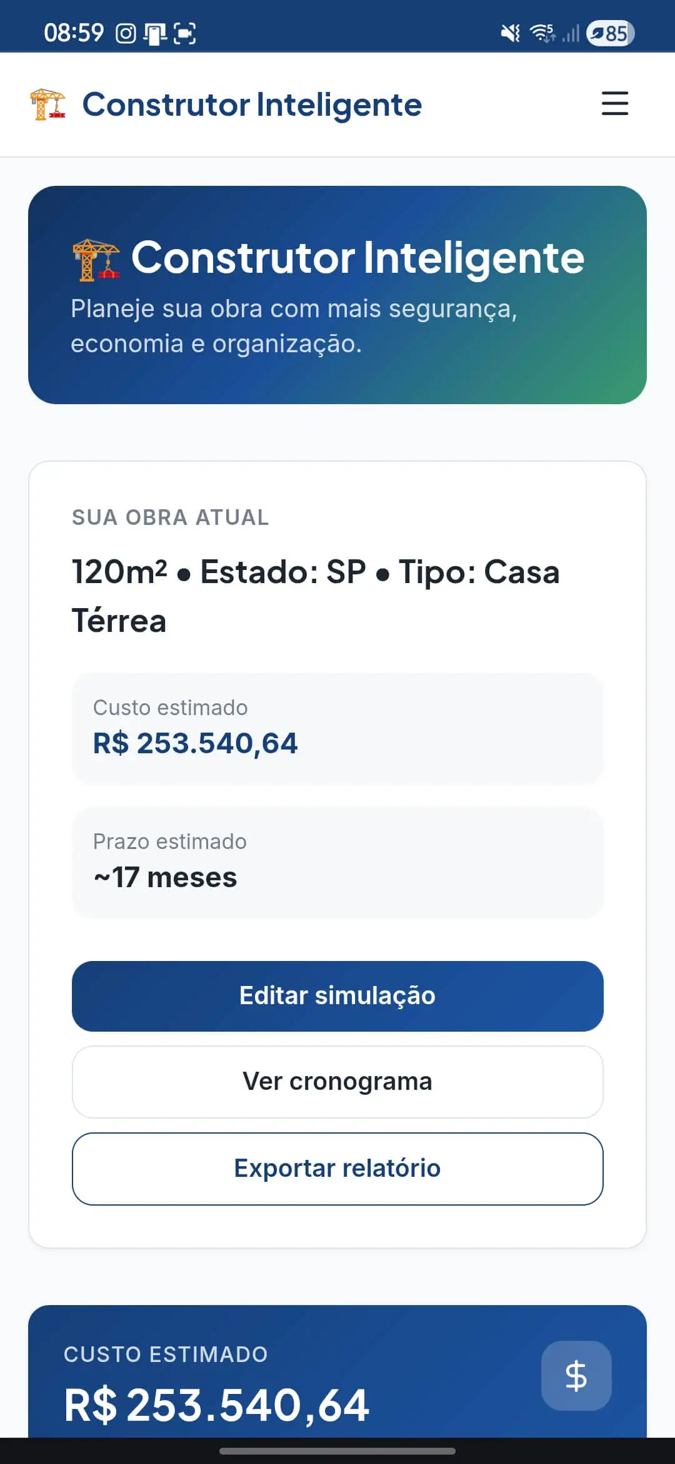Tap the Instagram status bar icon
The width and height of the screenshot is (675, 1464).
[126, 33]
